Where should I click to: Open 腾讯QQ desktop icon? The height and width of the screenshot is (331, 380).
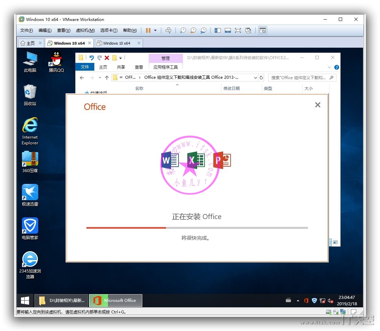[56, 62]
